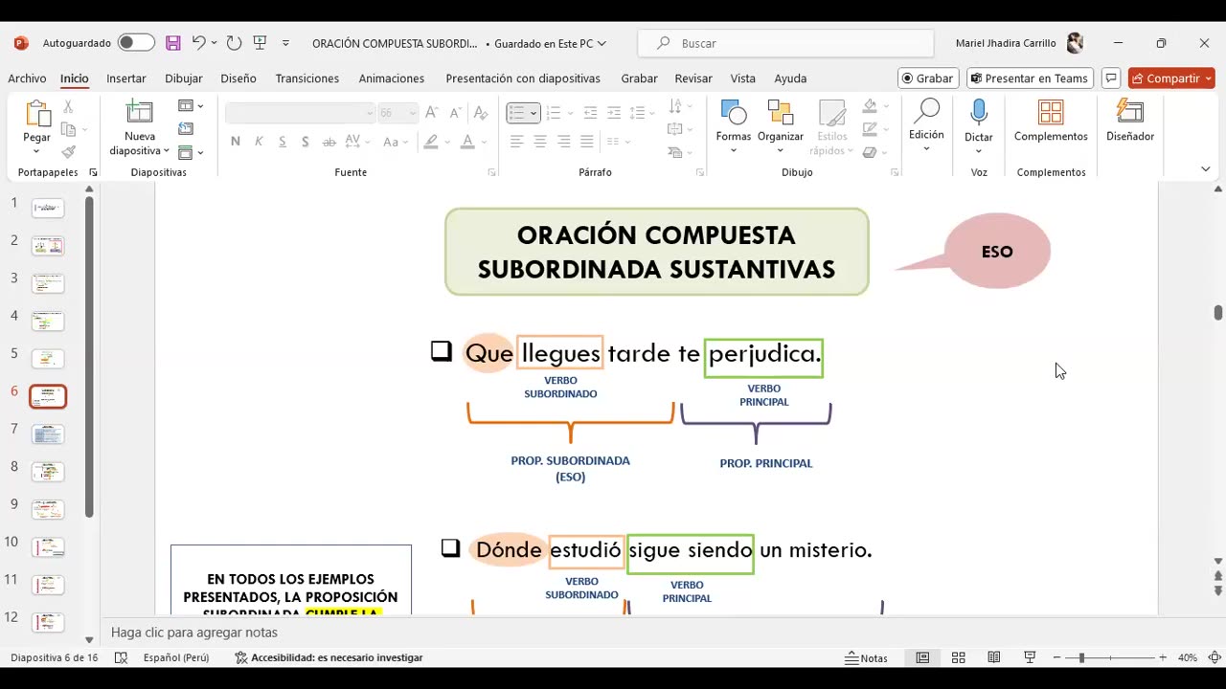Undo the last action
The width and height of the screenshot is (1226, 689).
tap(198, 43)
